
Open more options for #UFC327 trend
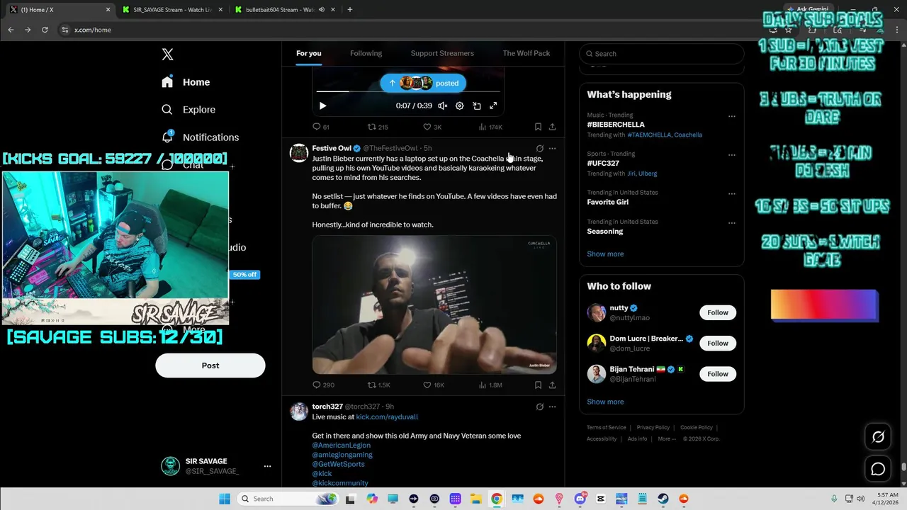coord(732,155)
